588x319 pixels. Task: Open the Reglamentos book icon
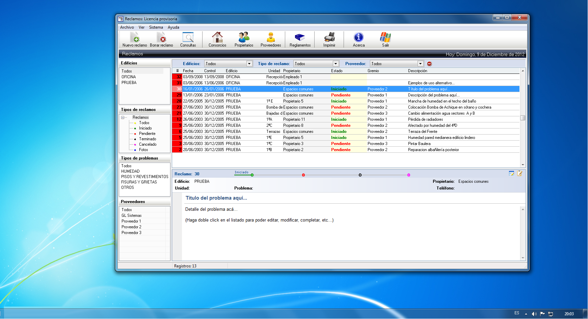300,37
